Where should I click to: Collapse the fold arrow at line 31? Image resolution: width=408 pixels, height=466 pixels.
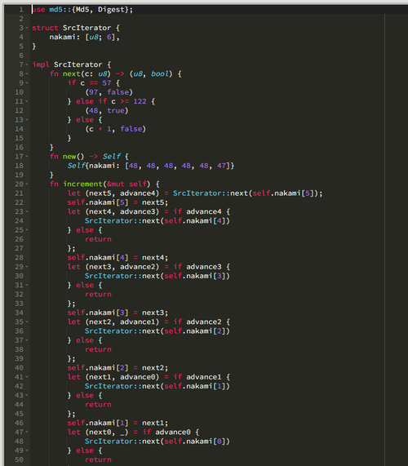click(27, 285)
